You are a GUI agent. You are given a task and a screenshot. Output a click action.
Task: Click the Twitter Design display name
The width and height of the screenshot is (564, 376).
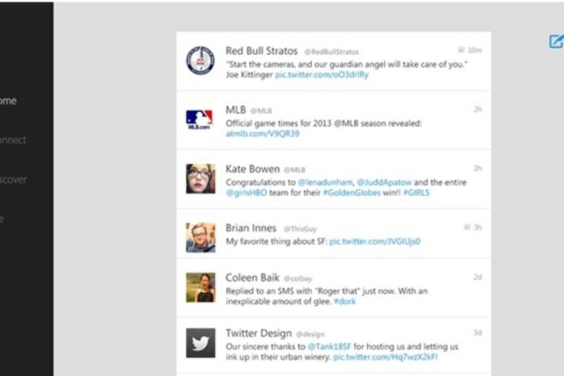259,334
